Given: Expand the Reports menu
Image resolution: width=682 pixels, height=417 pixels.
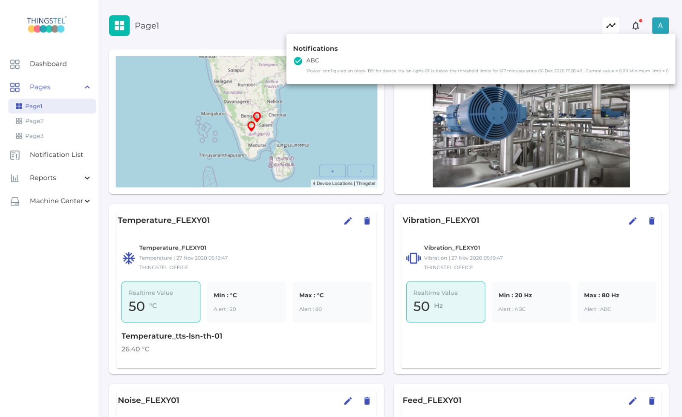Looking at the screenshot, I should pos(87,178).
